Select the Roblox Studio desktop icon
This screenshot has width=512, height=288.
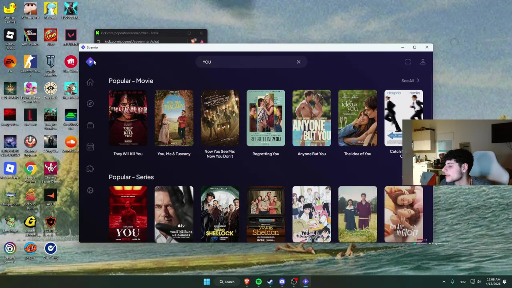pos(10,39)
